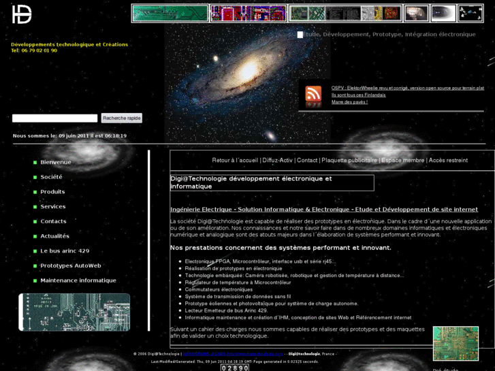The image size is (495, 371).
Task: Click the Electronique FPGA, Microcontrôleur list item
Action: point(260,261)
